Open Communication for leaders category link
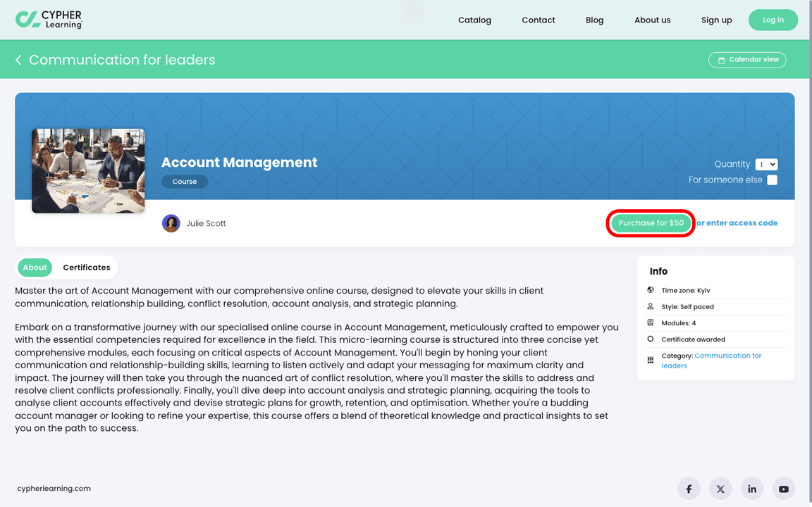Viewport: 812px width, 507px height. click(x=711, y=361)
